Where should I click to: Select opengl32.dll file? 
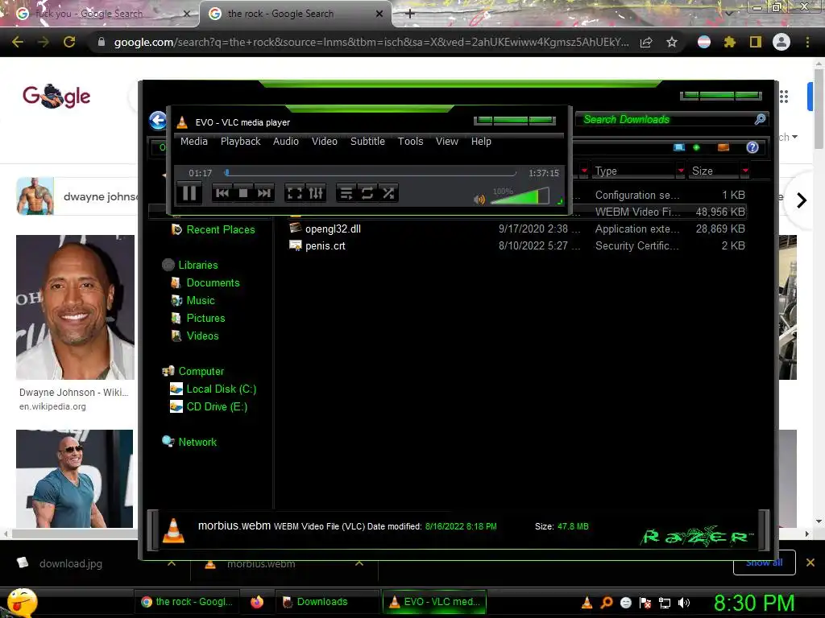tap(333, 229)
